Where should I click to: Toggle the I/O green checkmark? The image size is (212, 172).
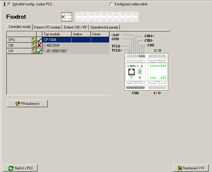(x=39, y=51)
